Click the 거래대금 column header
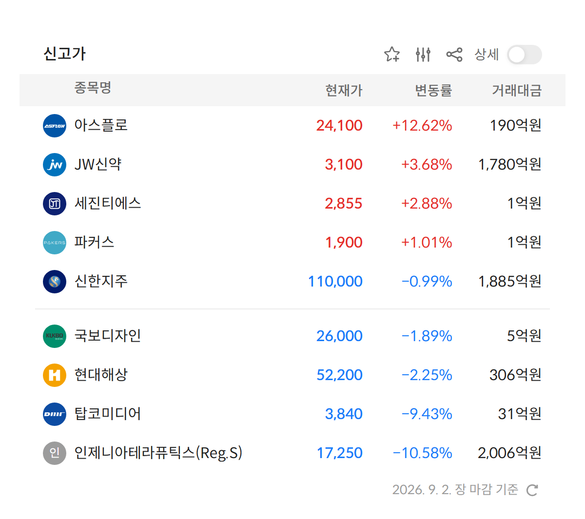Screen dimensions: 585x519 [517, 90]
